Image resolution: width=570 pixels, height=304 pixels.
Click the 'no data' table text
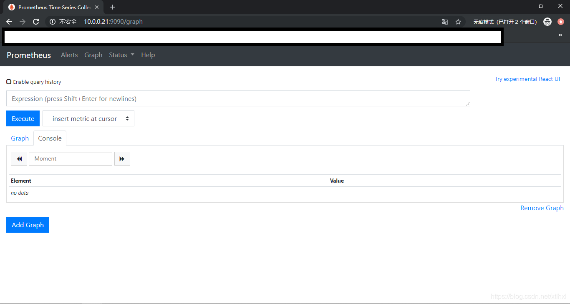click(20, 193)
